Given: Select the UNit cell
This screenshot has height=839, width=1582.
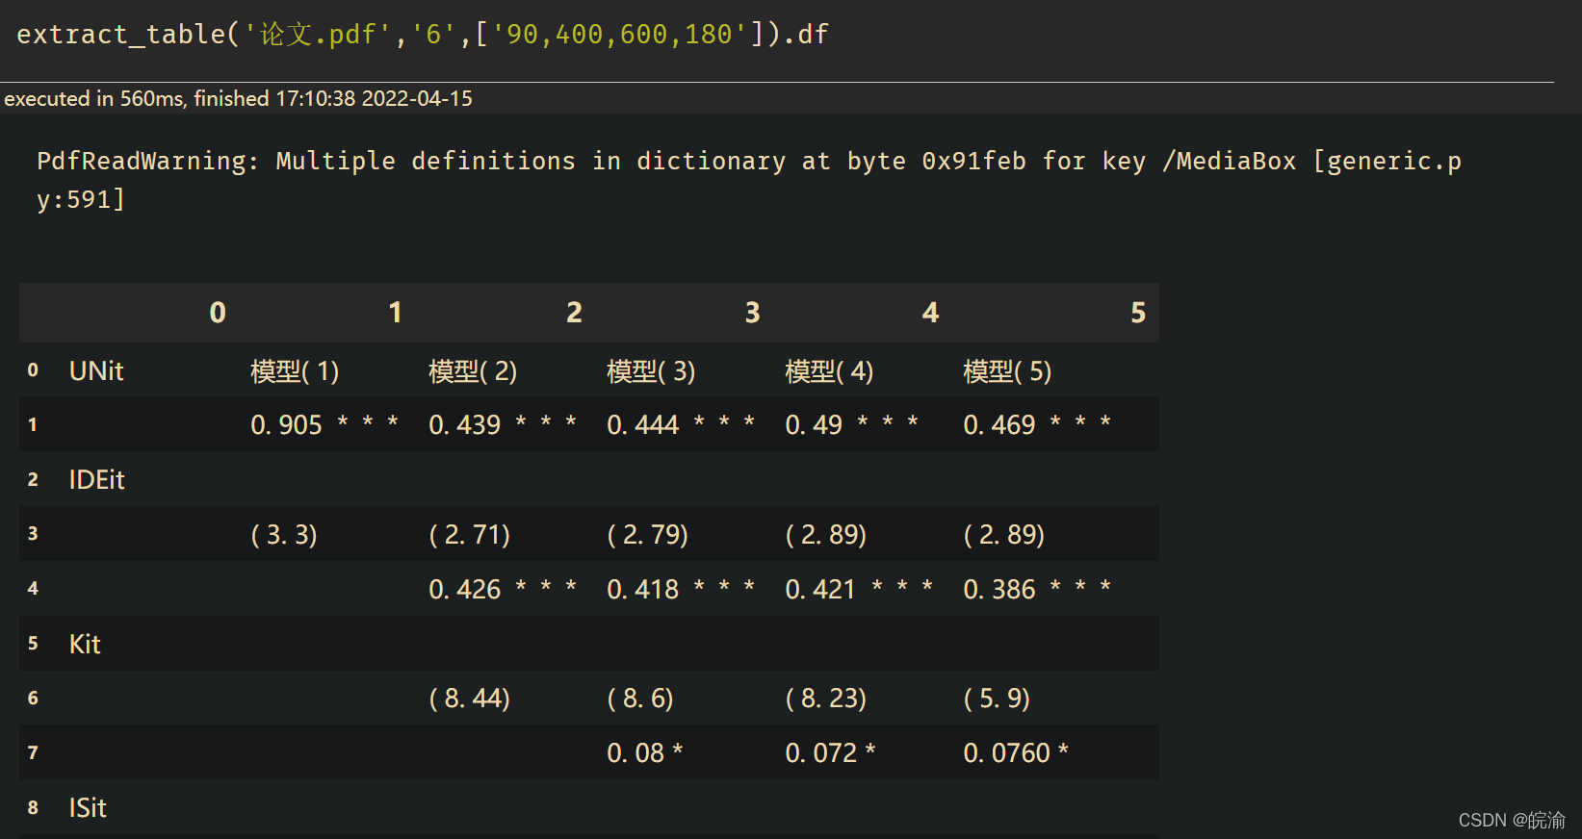Looking at the screenshot, I should pyautogui.click(x=96, y=371).
